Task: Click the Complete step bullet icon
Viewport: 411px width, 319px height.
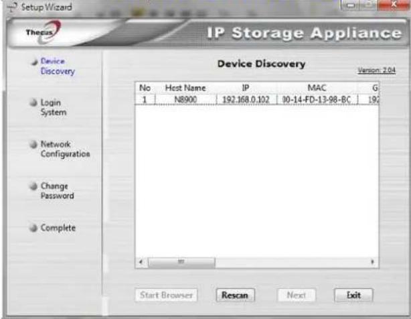Action: click(33, 228)
